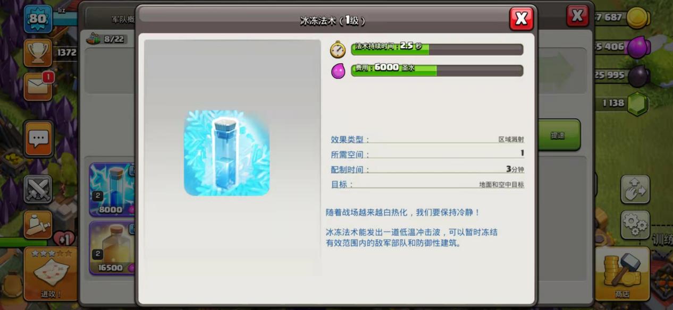Select the orange spell card costing 16500
Image resolution: width=673 pixels, height=310 pixels.
point(112,248)
